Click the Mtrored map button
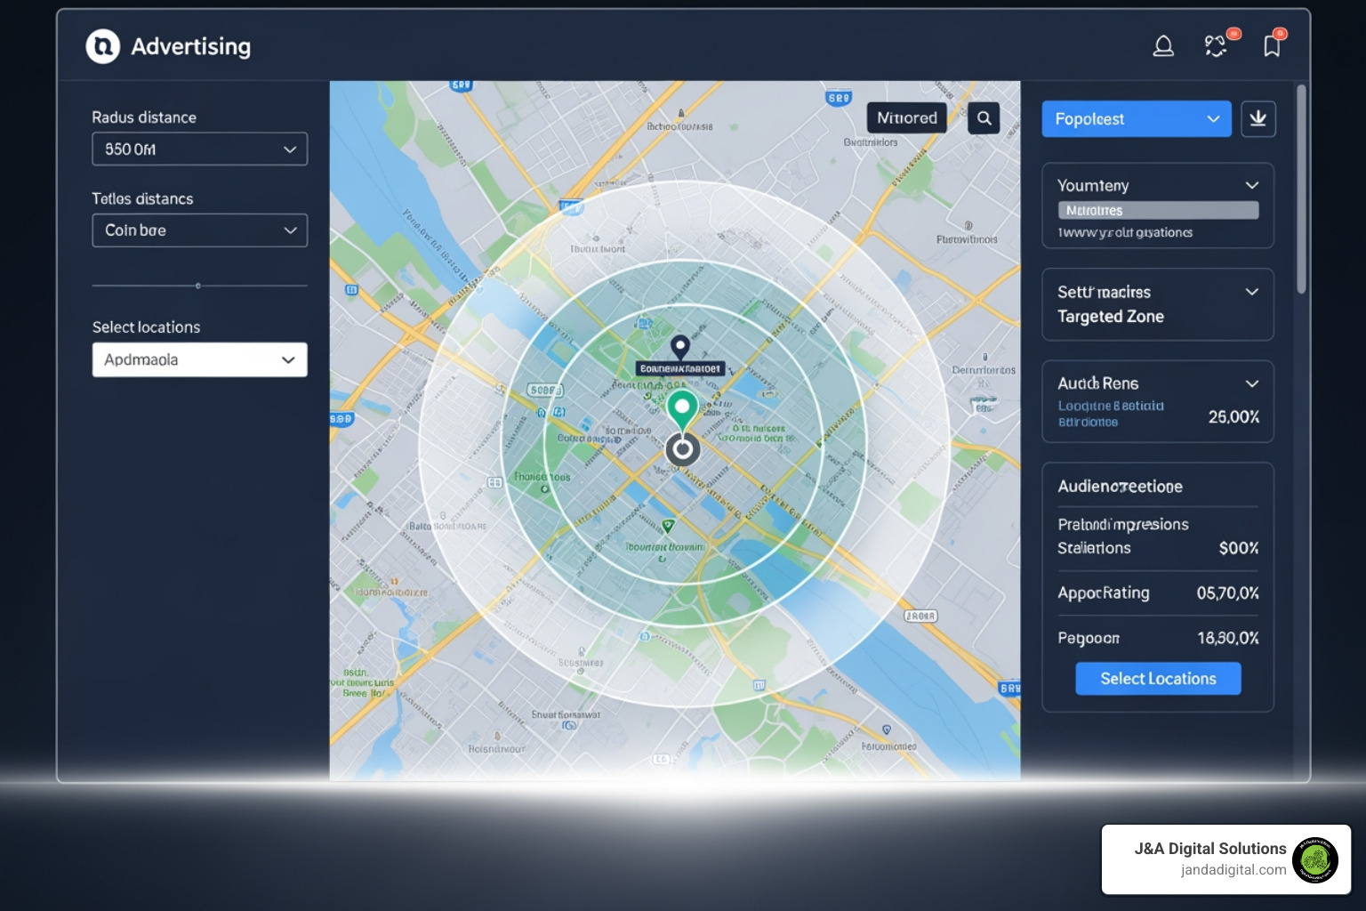1366x911 pixels. (907, 117)
